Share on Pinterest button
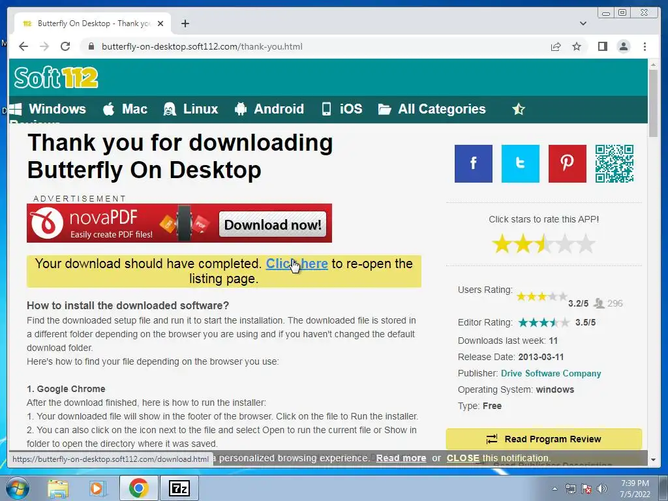This screenshot has height=501, width=668. point(567,164)
